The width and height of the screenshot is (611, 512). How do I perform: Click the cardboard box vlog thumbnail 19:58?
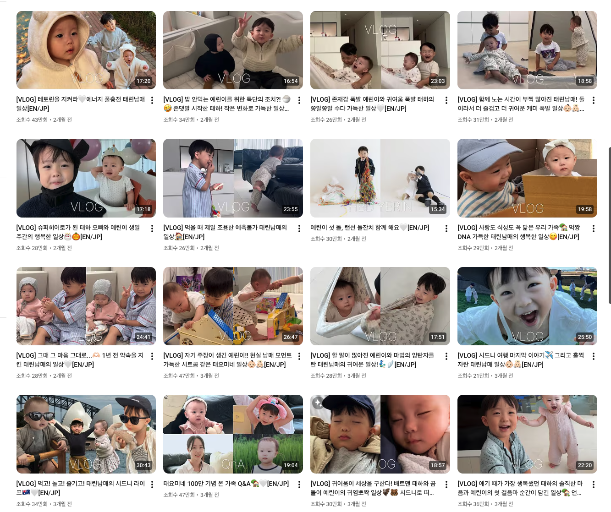(x=527, y=178)
